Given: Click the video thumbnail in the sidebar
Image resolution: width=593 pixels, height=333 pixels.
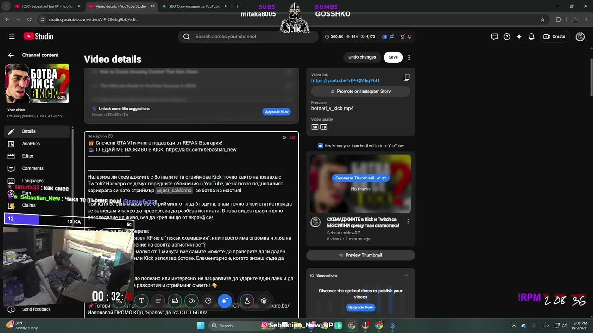Looking at the screenshot, I should coord(37,83).
